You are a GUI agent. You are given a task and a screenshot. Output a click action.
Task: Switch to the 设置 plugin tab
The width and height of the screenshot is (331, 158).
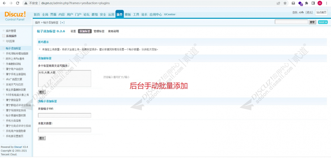(x=73, y=31)
